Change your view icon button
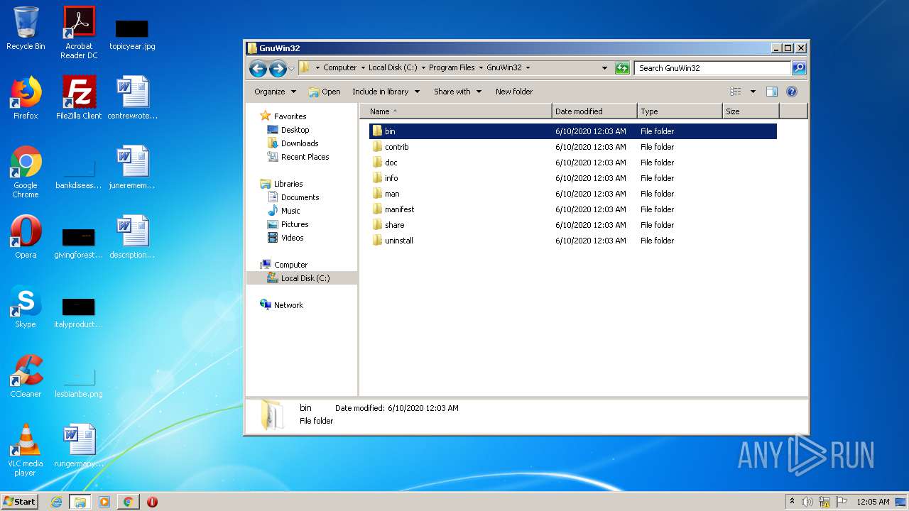909x511 pixels. (736, 92)
